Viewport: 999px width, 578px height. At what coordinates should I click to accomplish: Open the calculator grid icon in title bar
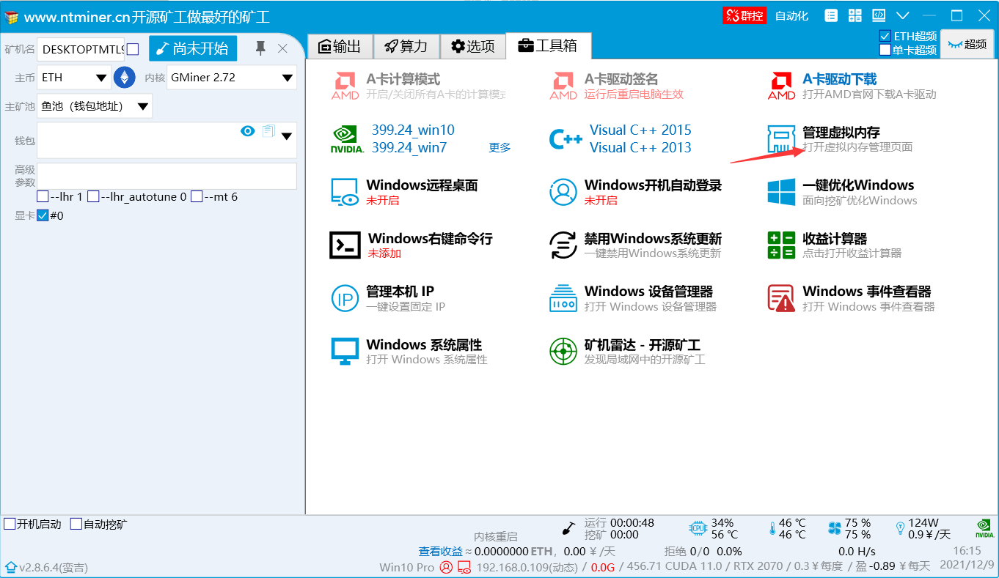[x=855, y=15]
